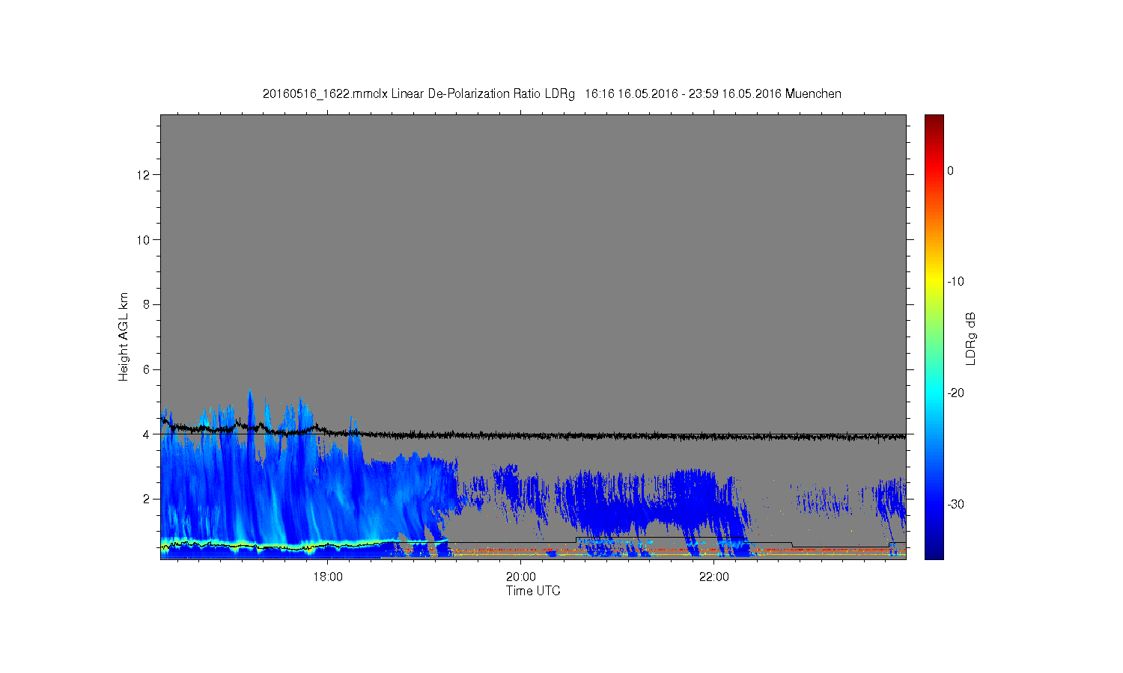Click the height tick label 4

coord(147,434)
